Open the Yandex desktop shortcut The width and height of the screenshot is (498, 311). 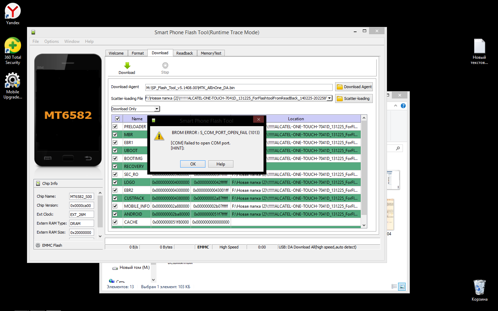[x=13, y=14]
